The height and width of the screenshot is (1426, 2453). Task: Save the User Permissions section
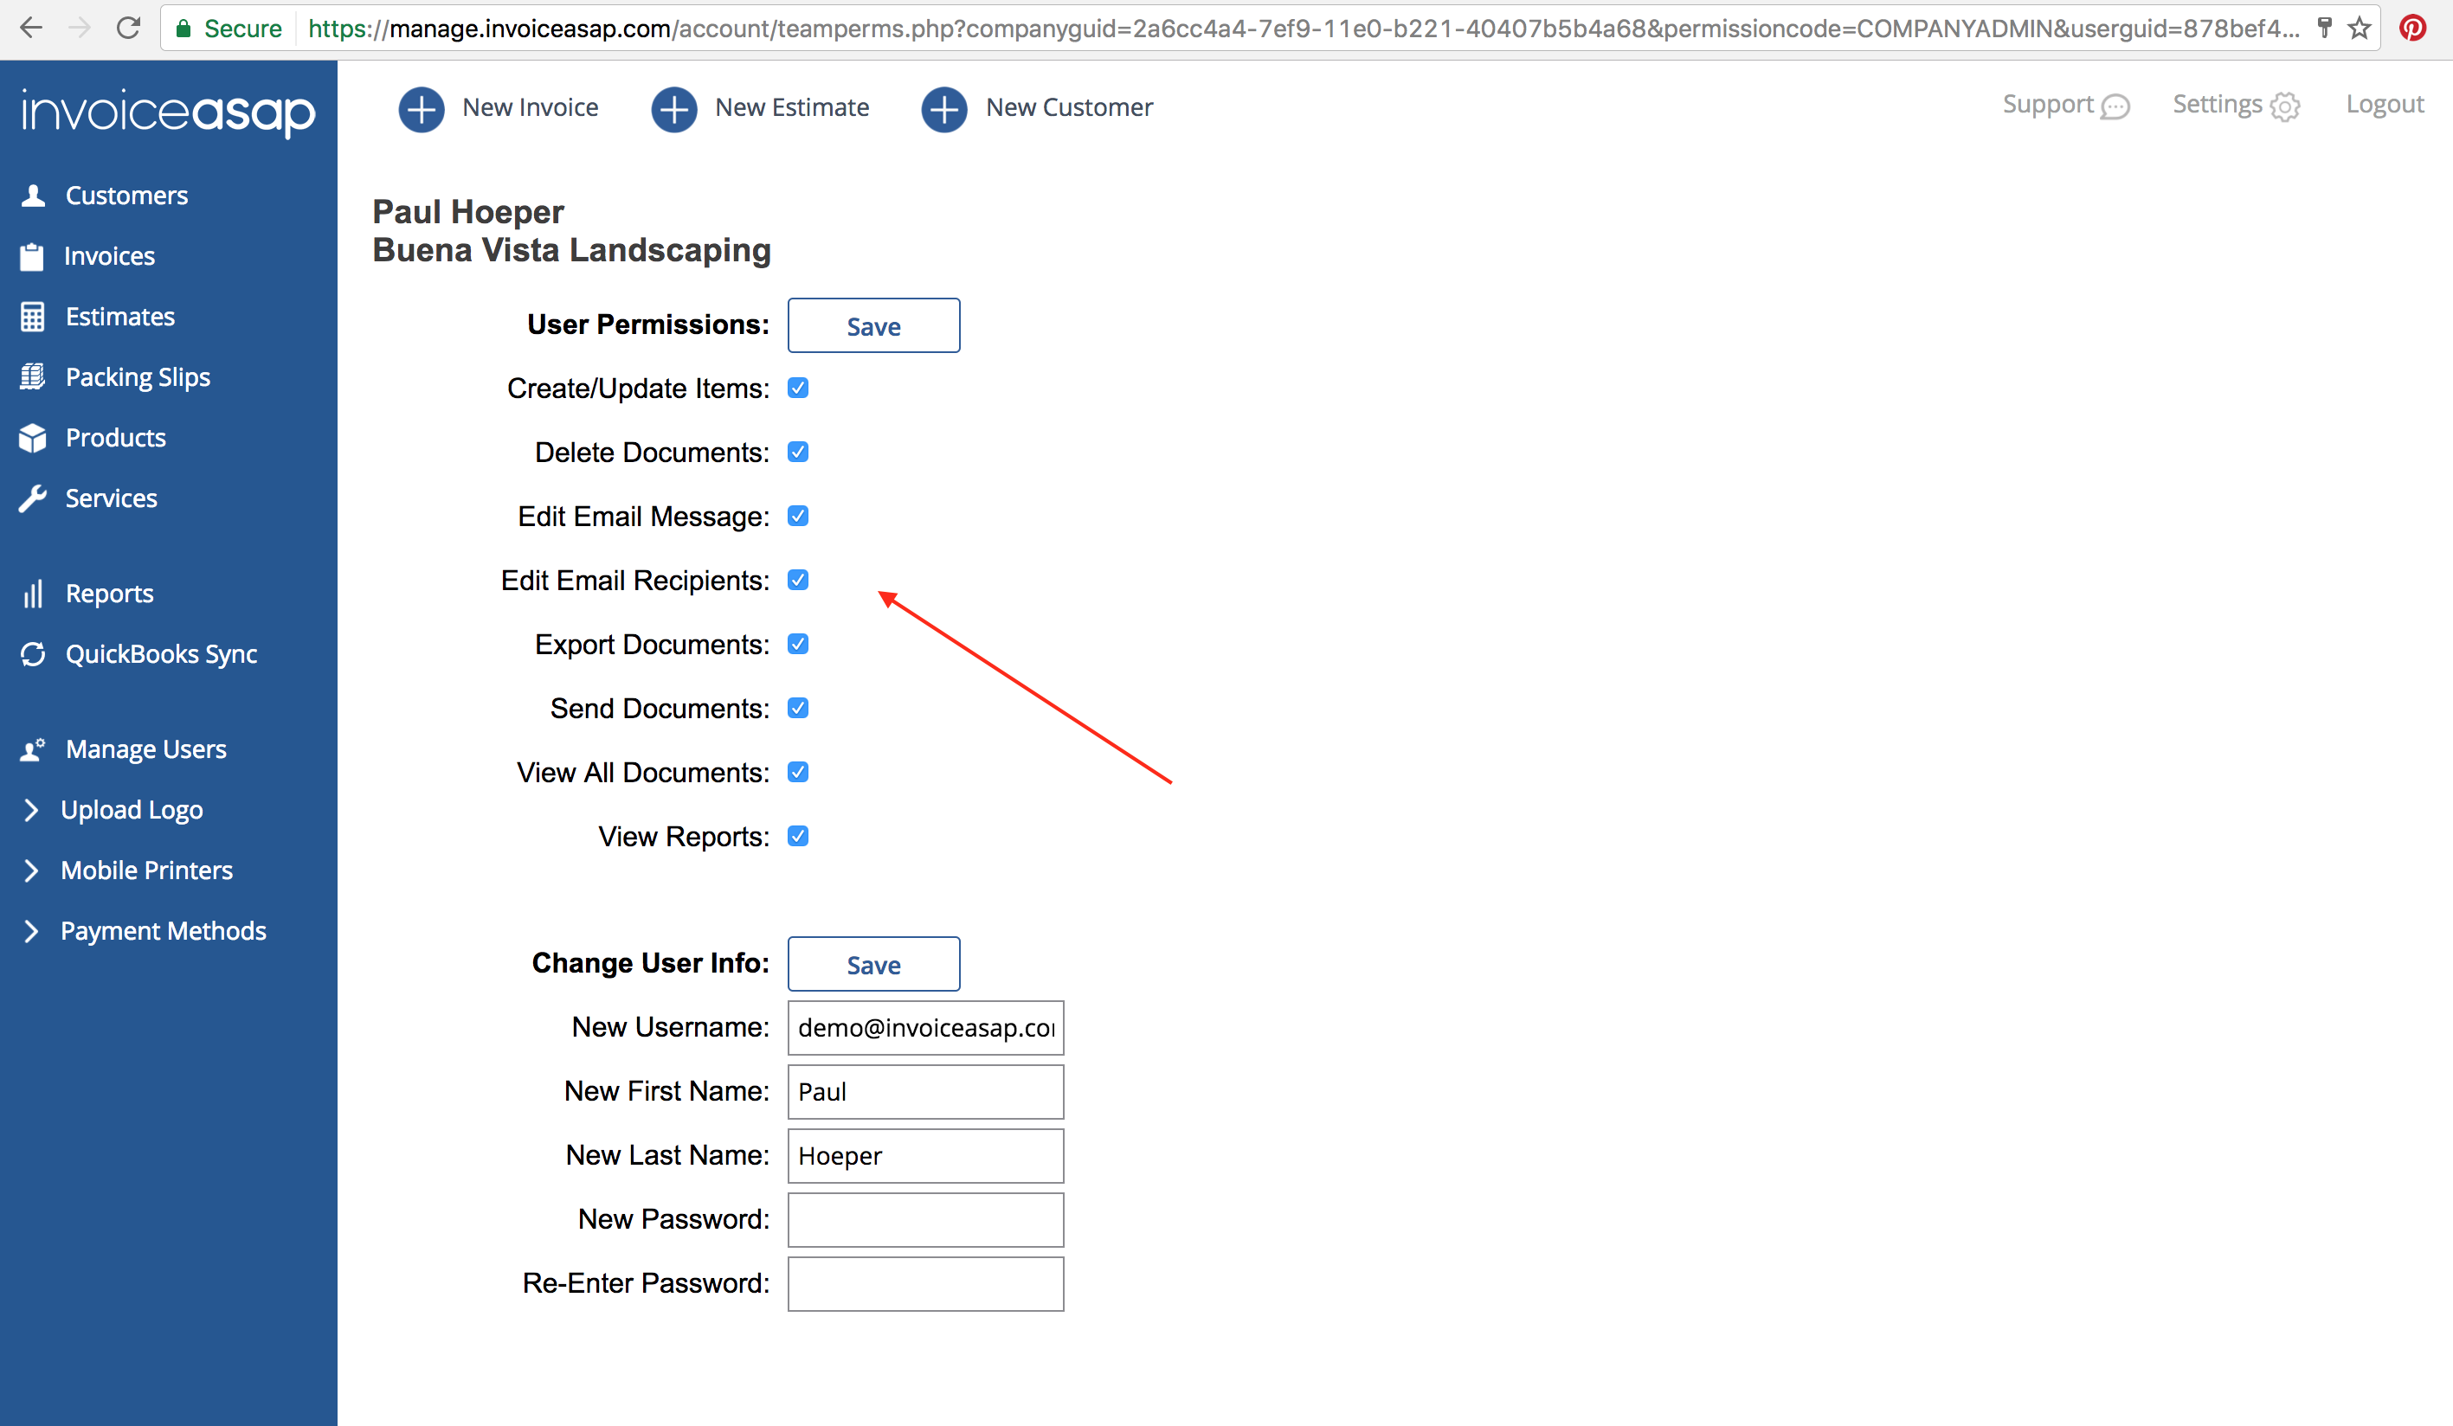coord(873,326)
